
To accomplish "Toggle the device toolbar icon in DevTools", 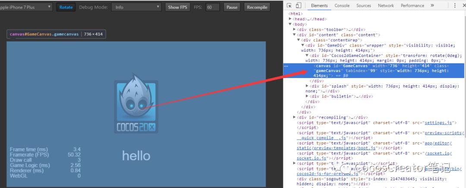I will tap(299, 5).
